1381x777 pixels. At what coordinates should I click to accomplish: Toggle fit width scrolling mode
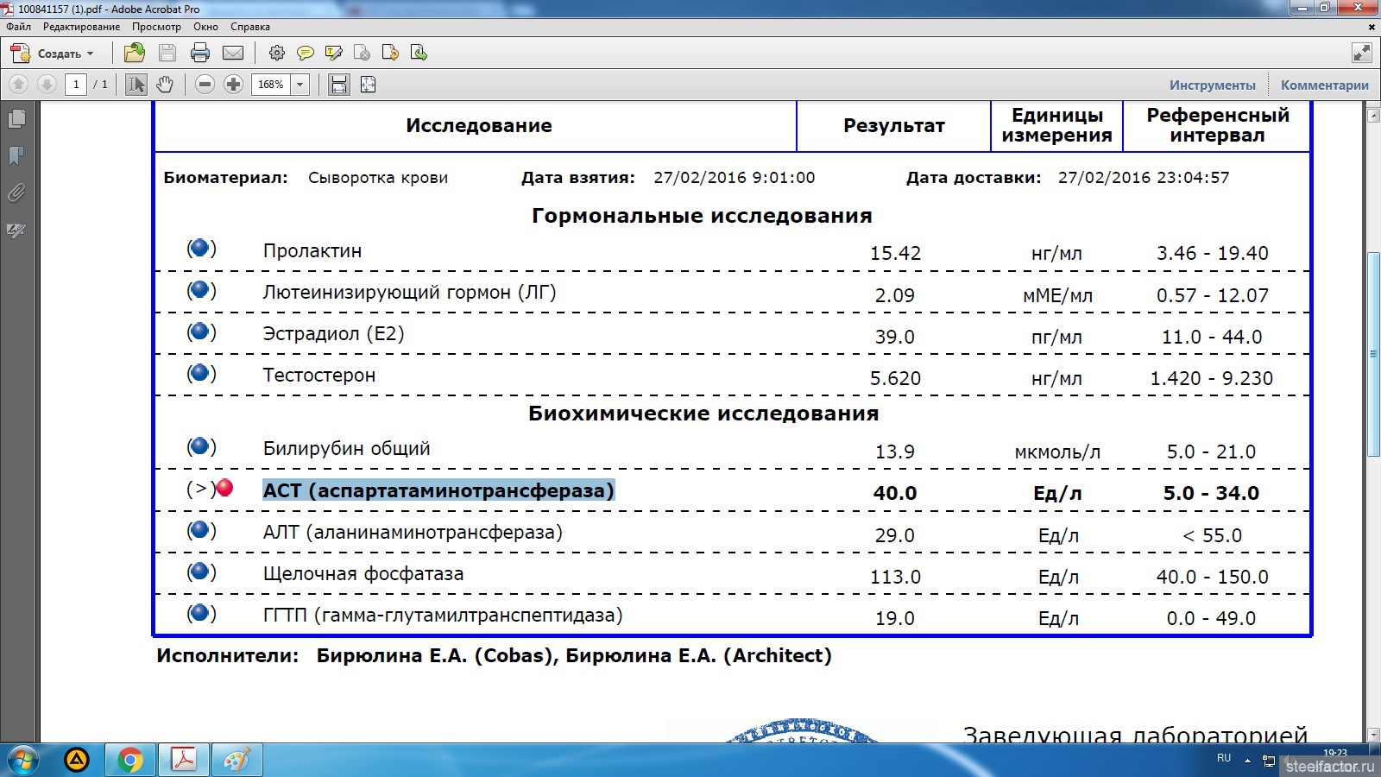(x=339, y=85)
